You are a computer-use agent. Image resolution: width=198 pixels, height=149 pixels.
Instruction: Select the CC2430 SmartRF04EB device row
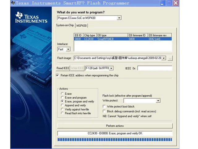123,39
